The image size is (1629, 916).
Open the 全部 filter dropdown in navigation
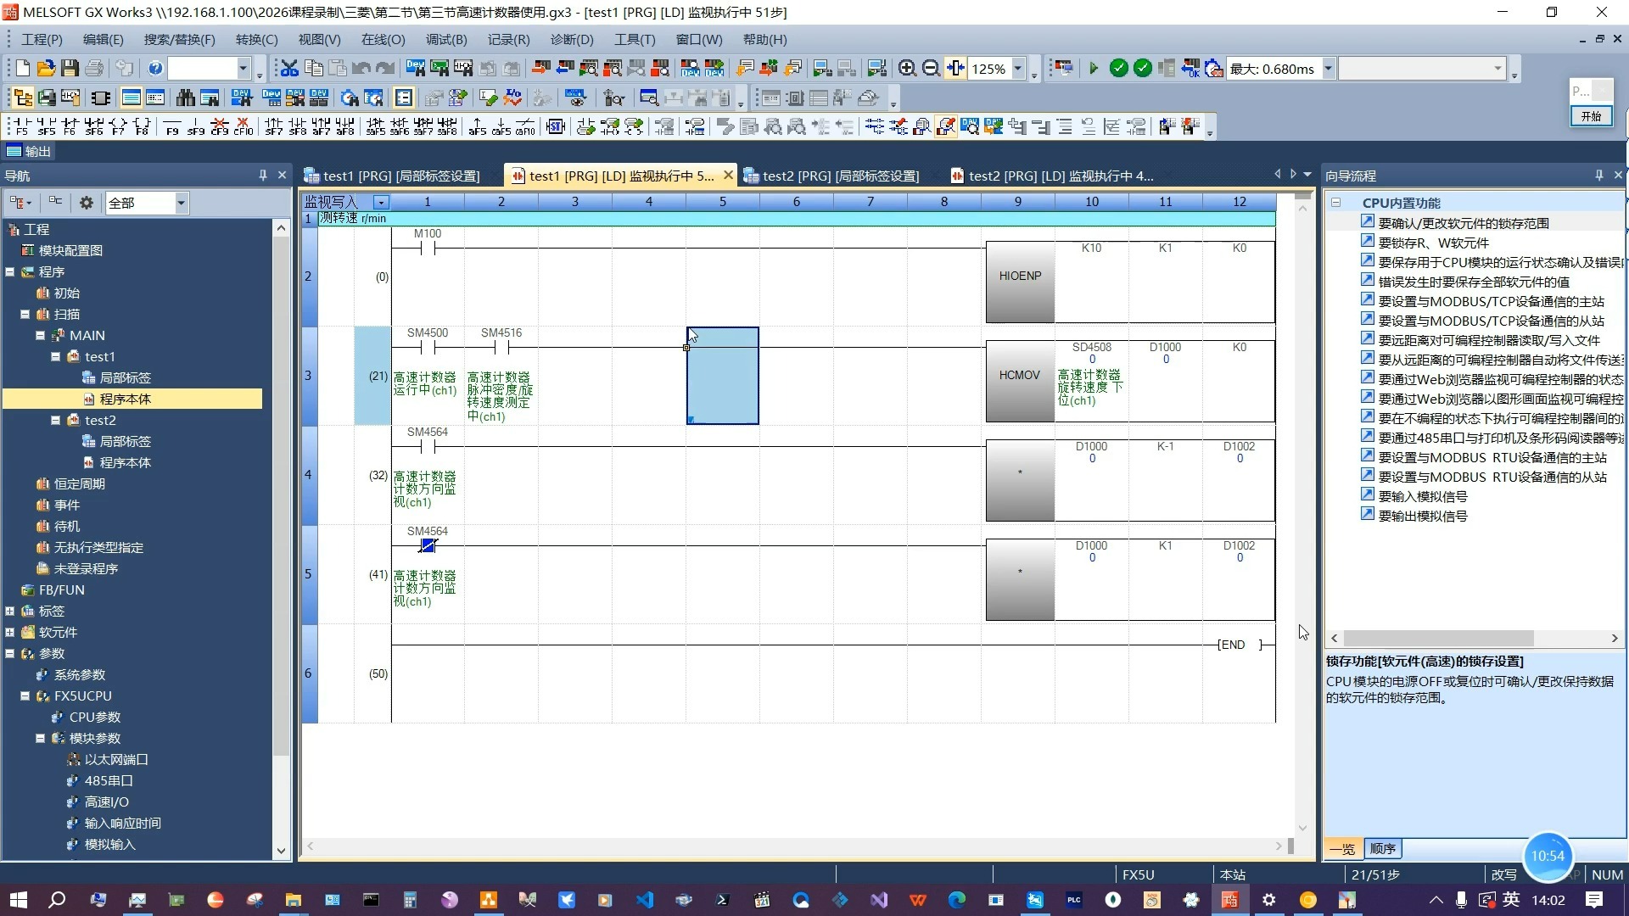click(181, 203)
